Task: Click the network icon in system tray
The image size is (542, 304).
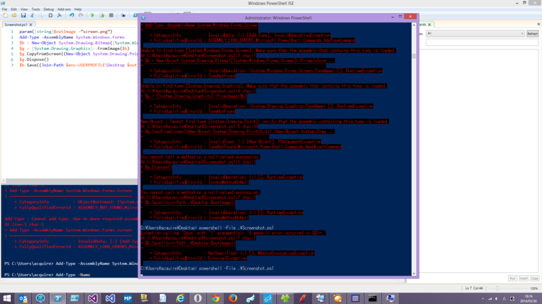Action: click(489, 299)
